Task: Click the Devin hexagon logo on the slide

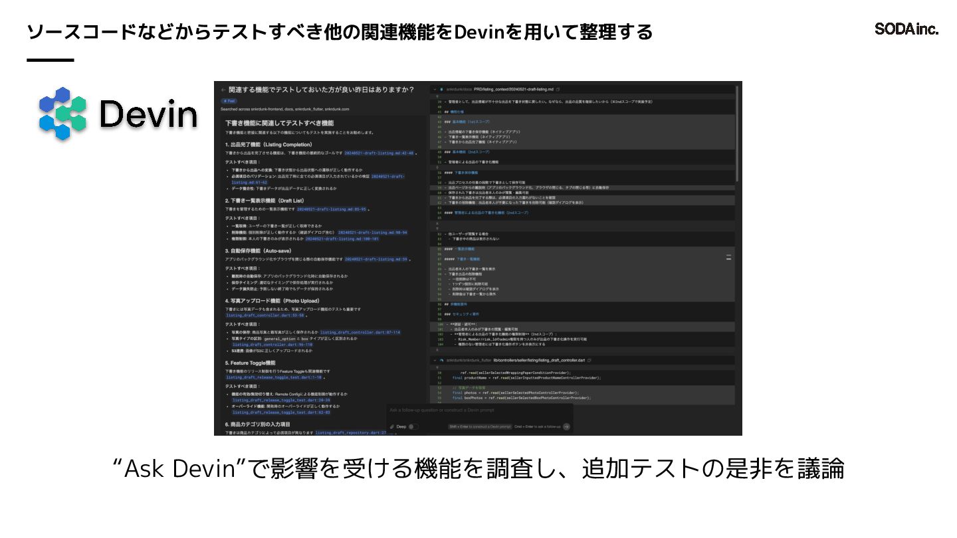Action: tap(62, 114)
